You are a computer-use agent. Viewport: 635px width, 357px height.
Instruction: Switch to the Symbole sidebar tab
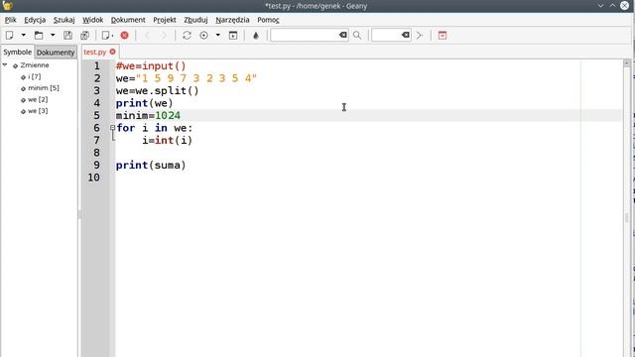click(18, 53)
